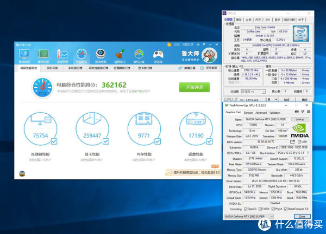
Task: Toggle the PhysX checkbox
Action: tap(273, 209)
